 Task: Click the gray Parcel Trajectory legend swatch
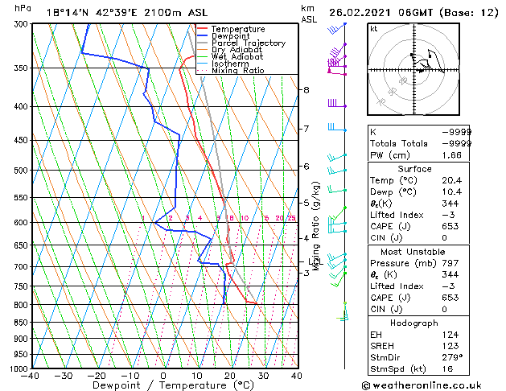(x=203, y=43)
